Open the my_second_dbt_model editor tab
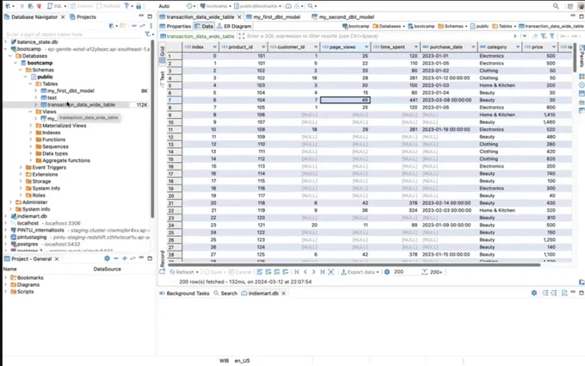Image resolution: width=585 pixels, height=366 pixels. pyautogui.click(x=343, y=17)
